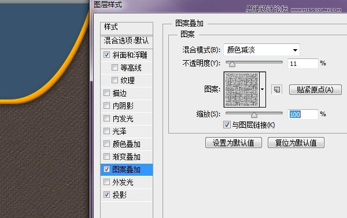The image size is (347, 218).
Task: Click the 缩放 slider handle
Action: tap(254, 115)
